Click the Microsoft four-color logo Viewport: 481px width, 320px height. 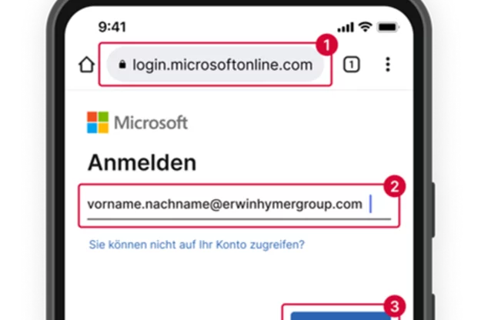(x=98, y=122)
